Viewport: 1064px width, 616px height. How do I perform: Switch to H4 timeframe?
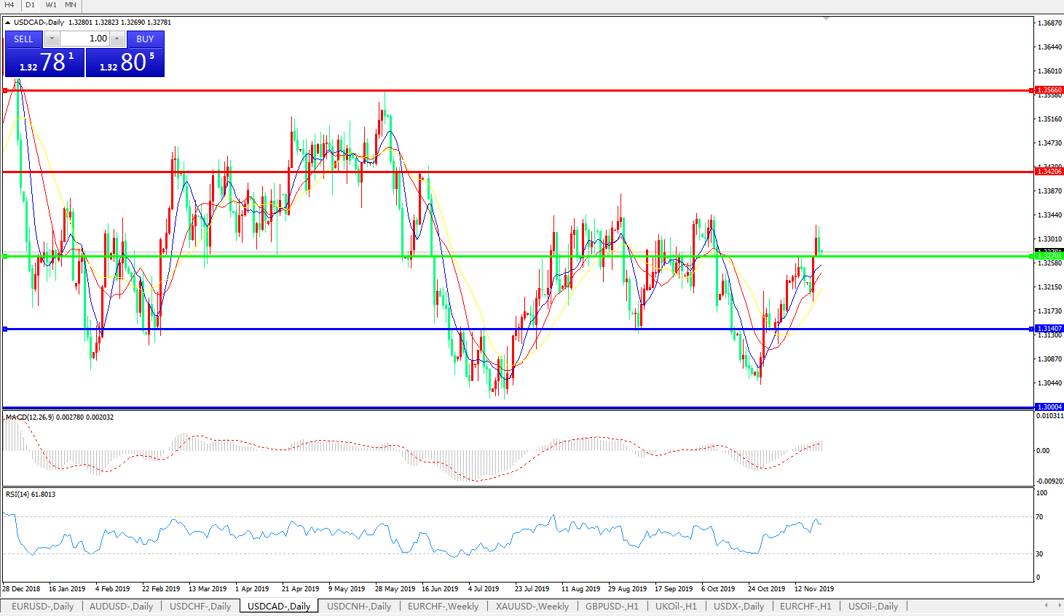pos(9,5)
